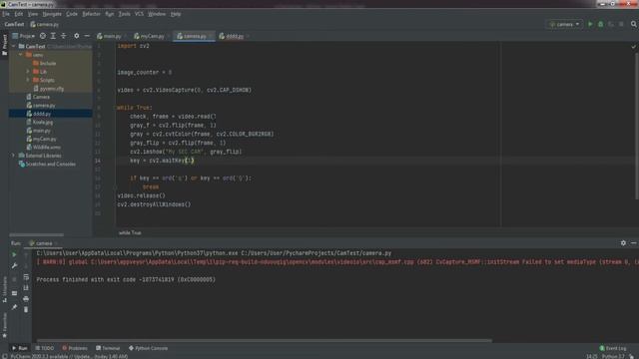639x359 pixels.
Task: Hide the Project panel with the minus icon
Action: coord(87,36)
